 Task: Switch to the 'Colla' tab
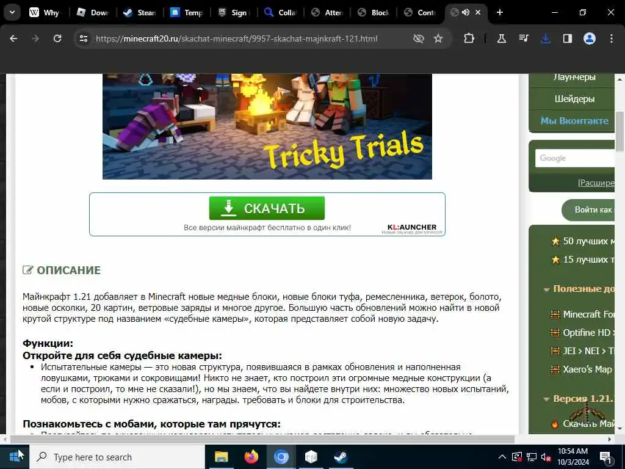coord(280,12)
